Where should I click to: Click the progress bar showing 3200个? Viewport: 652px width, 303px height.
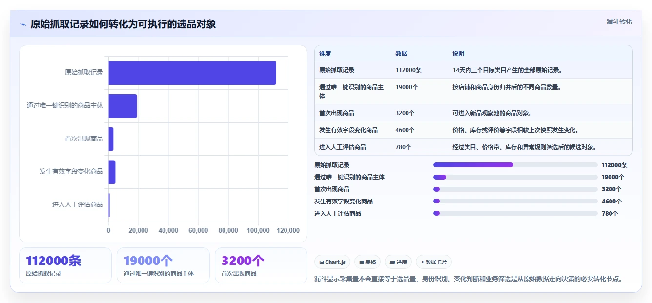click(x=515, y=189)
